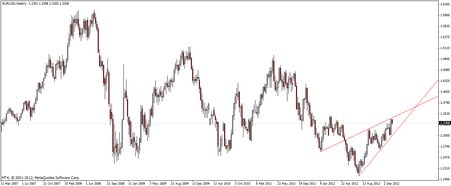Click the 22 Apr 2012 date label
Viewport: 451px width, 186px height.
tap(350, 183)
